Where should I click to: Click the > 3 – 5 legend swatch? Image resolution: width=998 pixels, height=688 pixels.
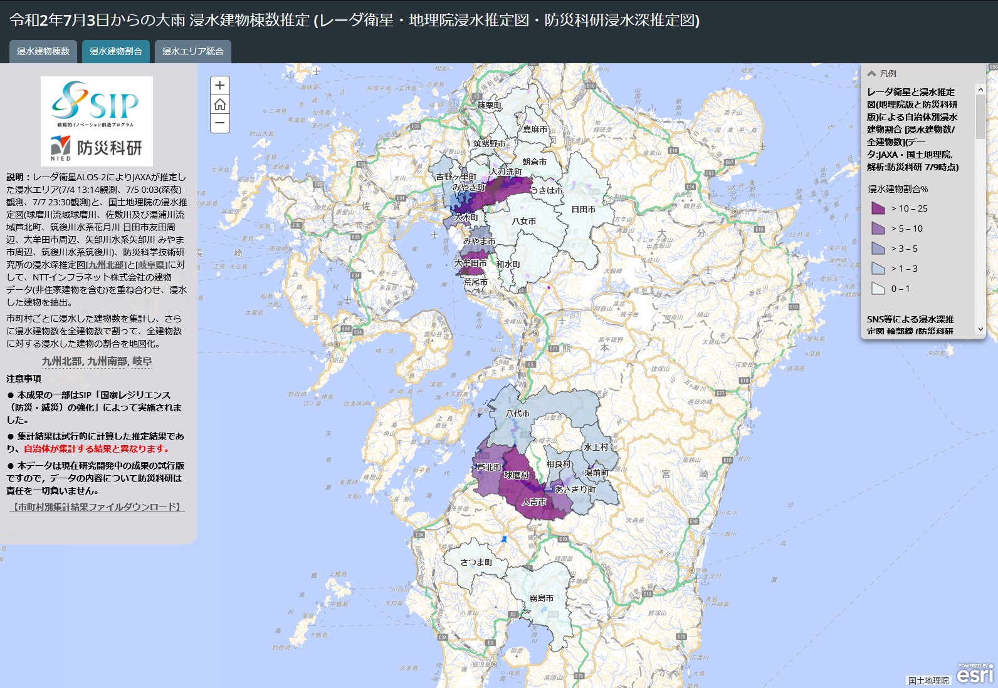point(878,249)
